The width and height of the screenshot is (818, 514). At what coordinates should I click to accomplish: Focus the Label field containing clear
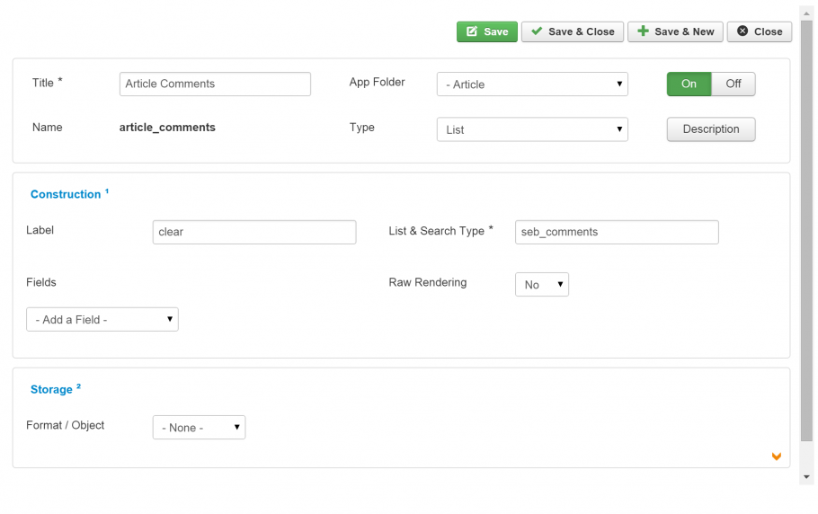pyautogui.click(x=254, y=232)
